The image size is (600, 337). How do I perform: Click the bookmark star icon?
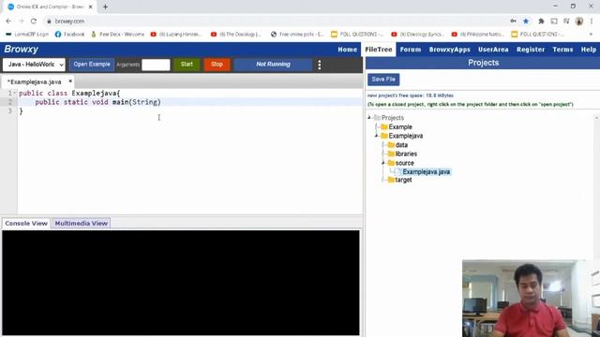[x=526, y=22]
